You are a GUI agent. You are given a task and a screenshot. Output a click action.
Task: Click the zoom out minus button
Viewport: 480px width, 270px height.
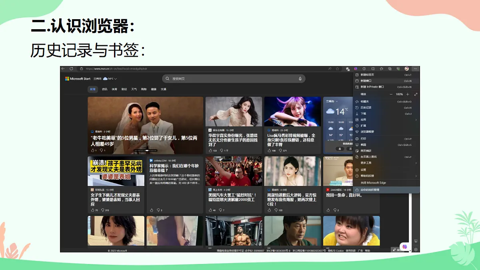(x=391, y=94)
